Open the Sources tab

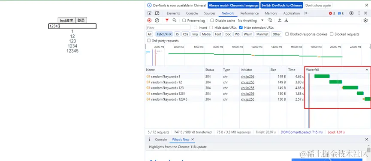click(210, 13)
